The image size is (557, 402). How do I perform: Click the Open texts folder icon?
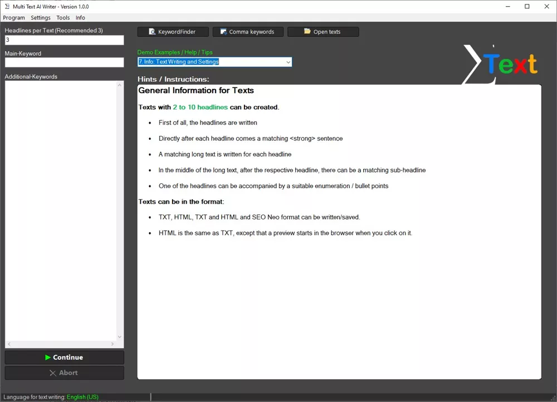pos(307,32)
